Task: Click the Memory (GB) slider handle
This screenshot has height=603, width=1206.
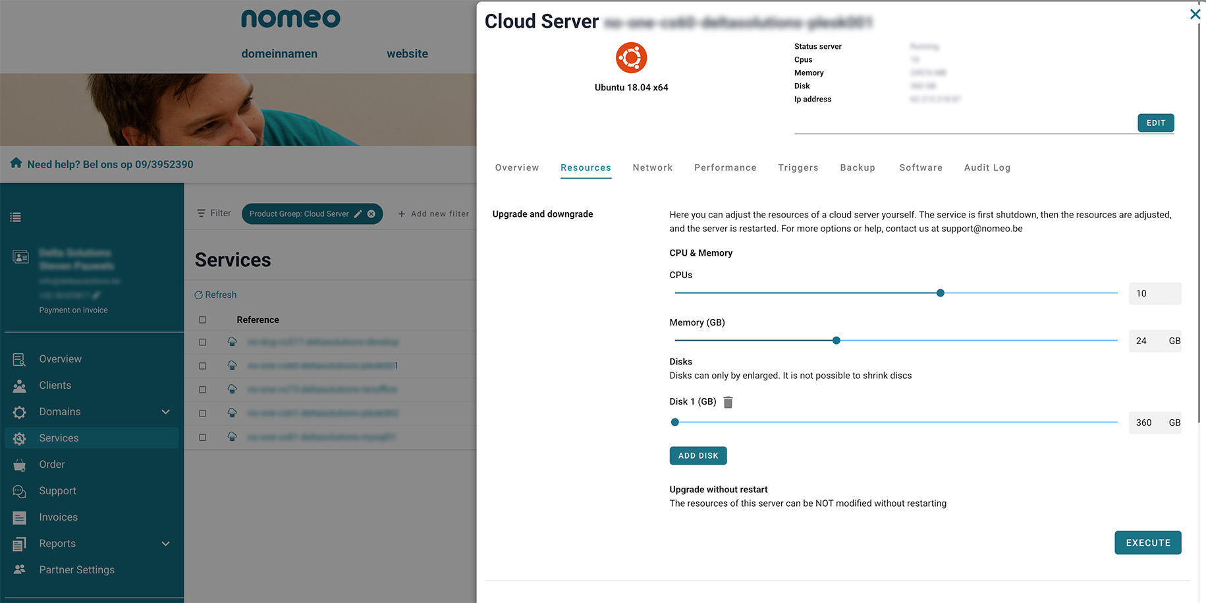Action: (x=836, y=340)
